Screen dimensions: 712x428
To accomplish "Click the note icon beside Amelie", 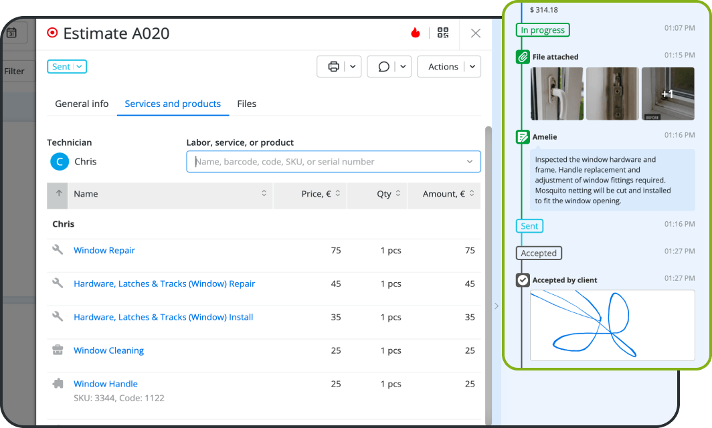I will tap(523, 137).
